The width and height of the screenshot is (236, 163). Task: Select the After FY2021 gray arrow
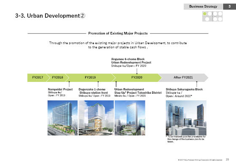tap(183, 78)
